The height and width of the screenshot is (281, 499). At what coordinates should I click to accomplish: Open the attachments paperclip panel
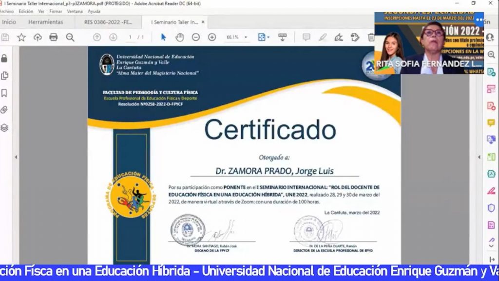[x=4, y=110]
